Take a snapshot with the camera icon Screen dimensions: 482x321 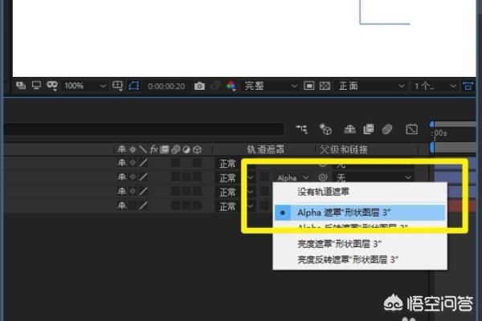[199, 86]
